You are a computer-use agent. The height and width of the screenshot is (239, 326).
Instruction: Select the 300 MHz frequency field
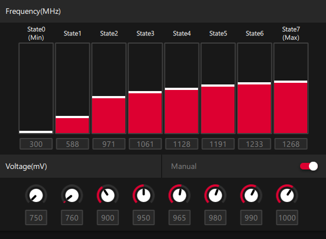36,144
